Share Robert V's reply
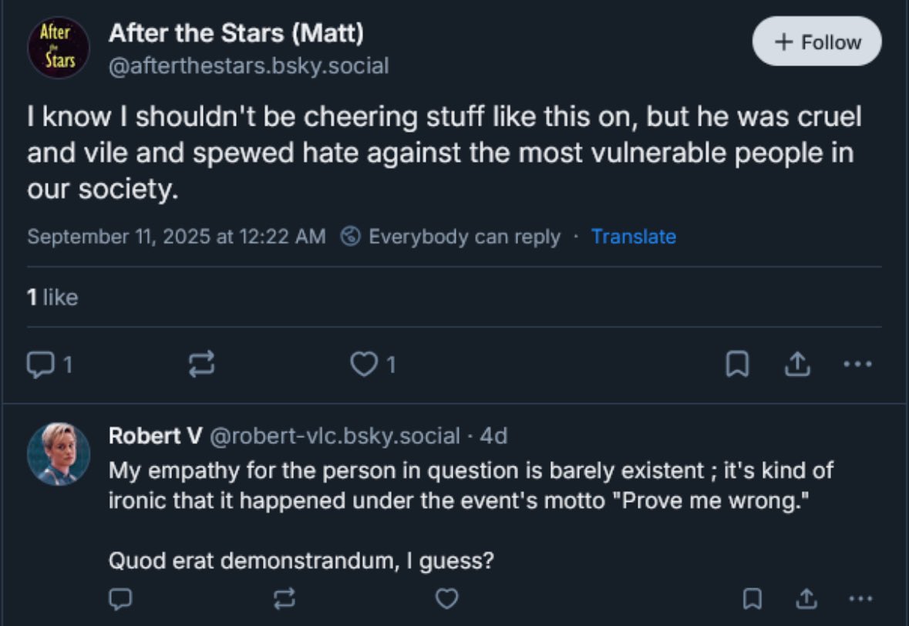 pyautogui.click(x=804, y=597)
